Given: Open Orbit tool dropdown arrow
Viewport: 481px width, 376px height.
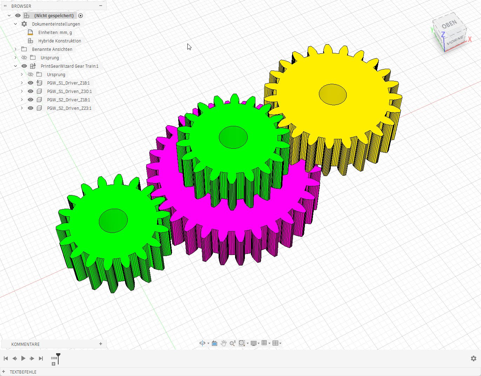Looking at the screenshot, I should pyautogui.click(x=208, y=343).
